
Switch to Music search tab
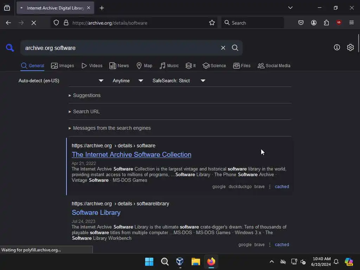click(x=169, y=66)
